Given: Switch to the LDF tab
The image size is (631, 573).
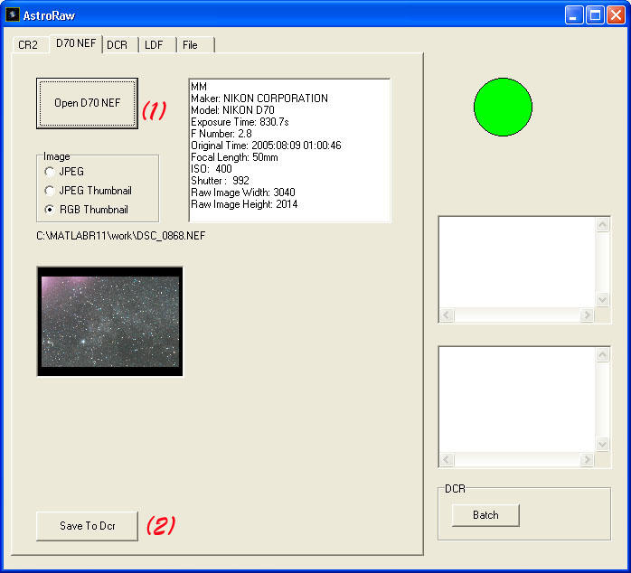Looking at the screenshot, I should (157, 44).
